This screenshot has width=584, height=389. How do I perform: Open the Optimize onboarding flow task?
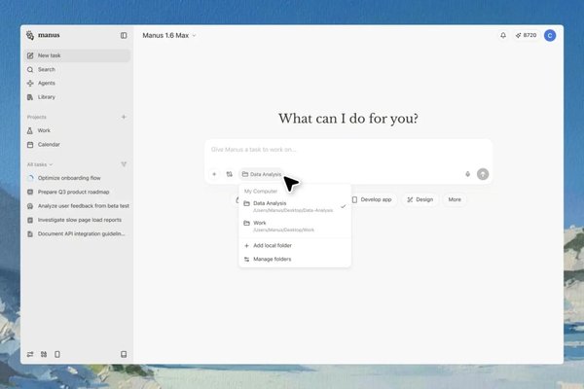(77, 178)
